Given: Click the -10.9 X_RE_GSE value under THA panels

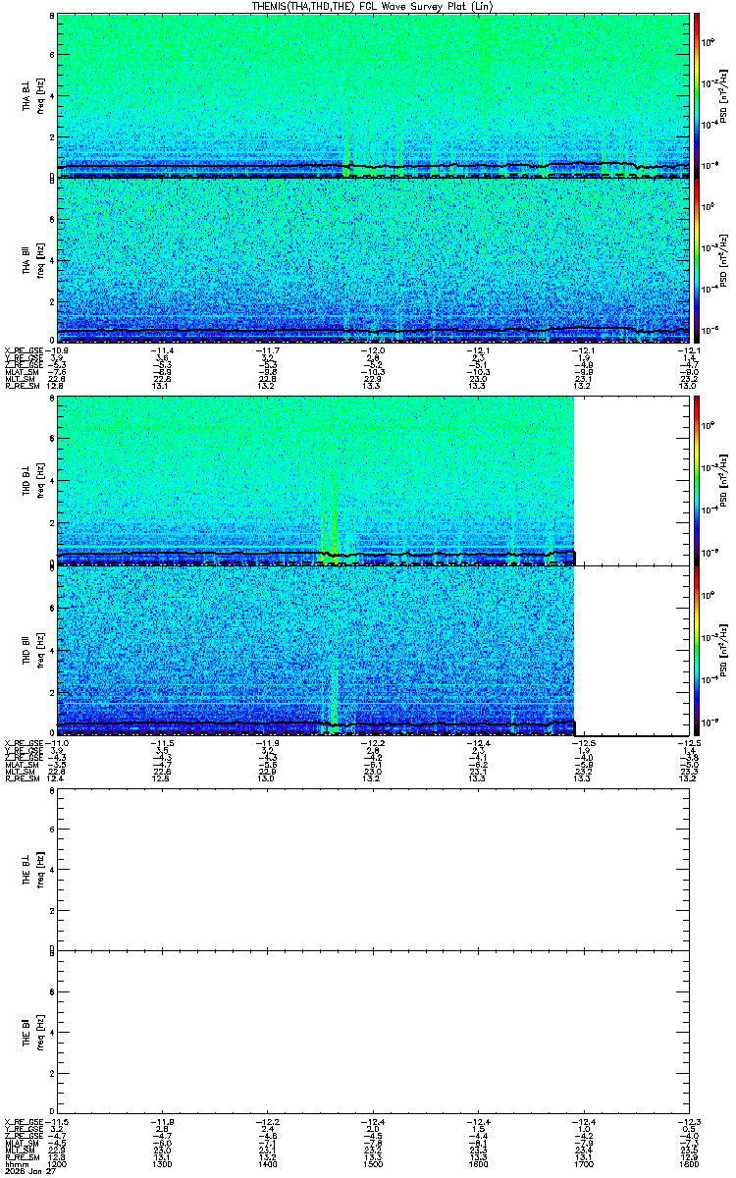Looking at the screenshot, I should coord(57,349).
